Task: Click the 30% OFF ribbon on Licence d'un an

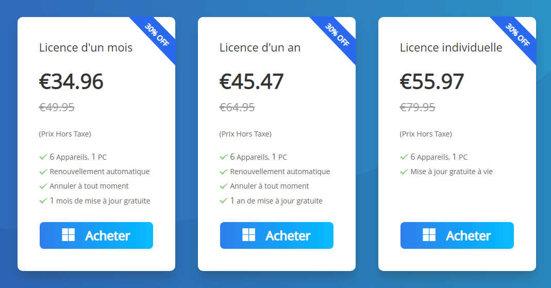Action: (x=337, y=35)
